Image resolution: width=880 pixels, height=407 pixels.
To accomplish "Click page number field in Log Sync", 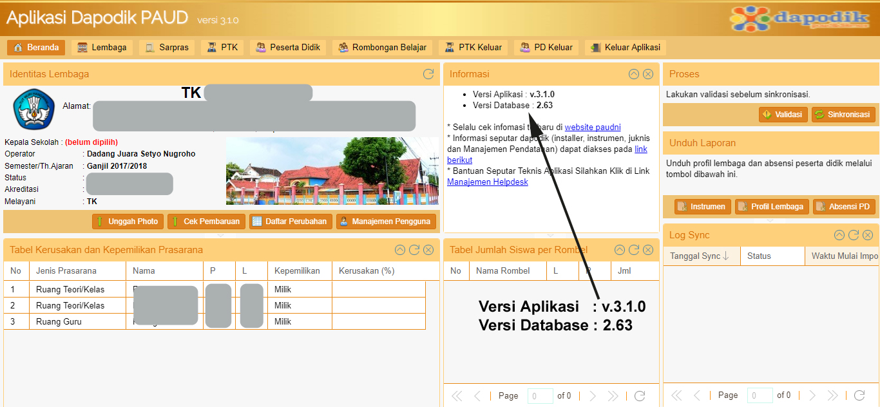I will click(760, 395).
